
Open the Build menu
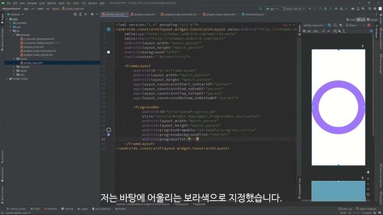(61, 3)
